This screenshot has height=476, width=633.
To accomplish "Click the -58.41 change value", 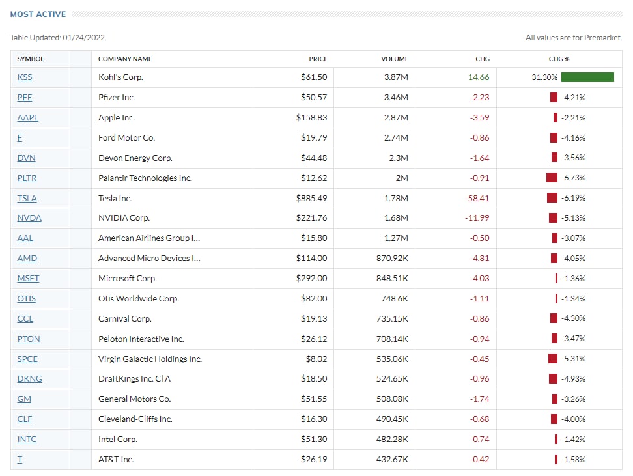I will pyautogui.click(x=477, y=198).
